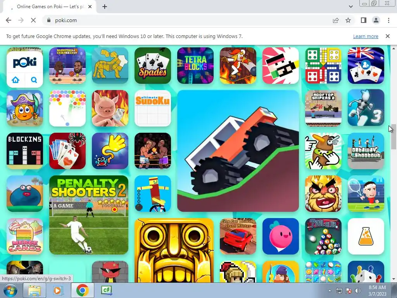This screenshot has height=298, width=397.
Task: Open the pixel mustache face game tile
Action: tap(281, 65)
